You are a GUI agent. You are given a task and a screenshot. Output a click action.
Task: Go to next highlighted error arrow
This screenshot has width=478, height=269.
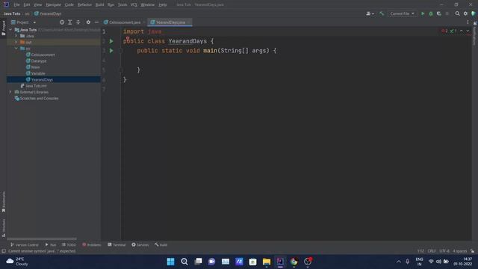click(x=468, y=31)
